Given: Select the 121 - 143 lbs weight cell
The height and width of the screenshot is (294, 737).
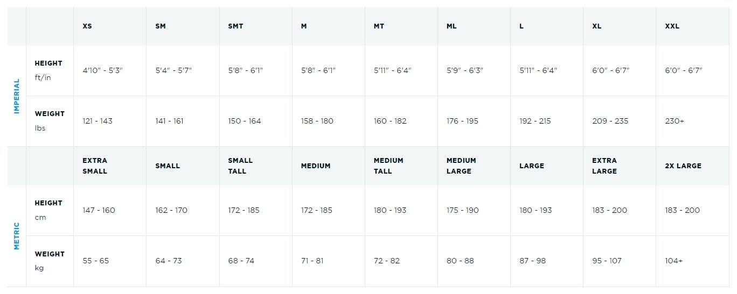Looking at the screenshot, I should point(98,121).
